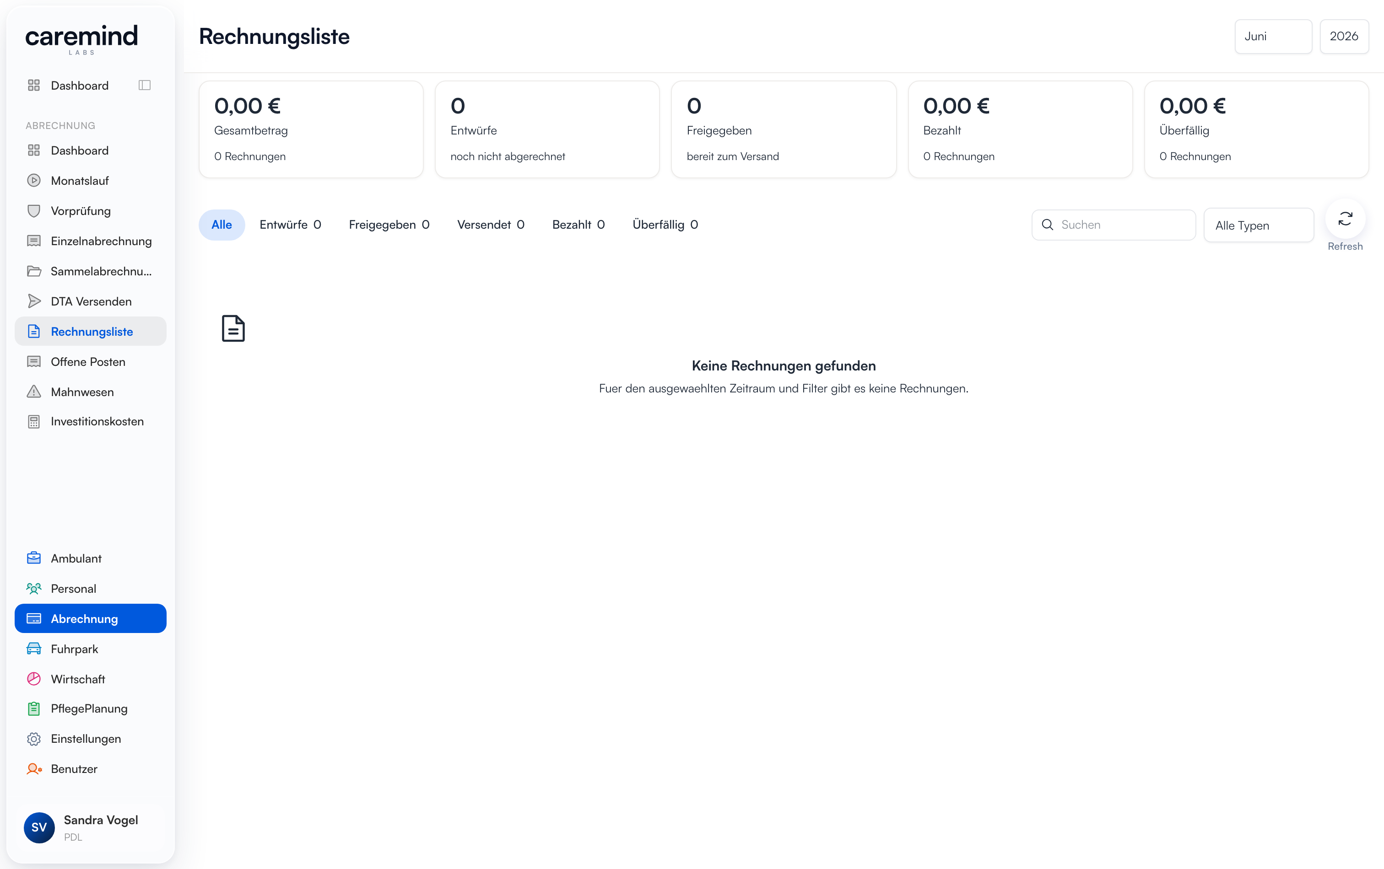Click the Mahnwesen warning triangle icon
This screenshot has height=869, width=1384.
click(x=34, y=392)
